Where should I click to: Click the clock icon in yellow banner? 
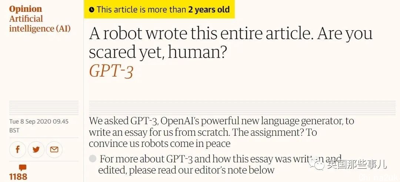click(91, 10)
